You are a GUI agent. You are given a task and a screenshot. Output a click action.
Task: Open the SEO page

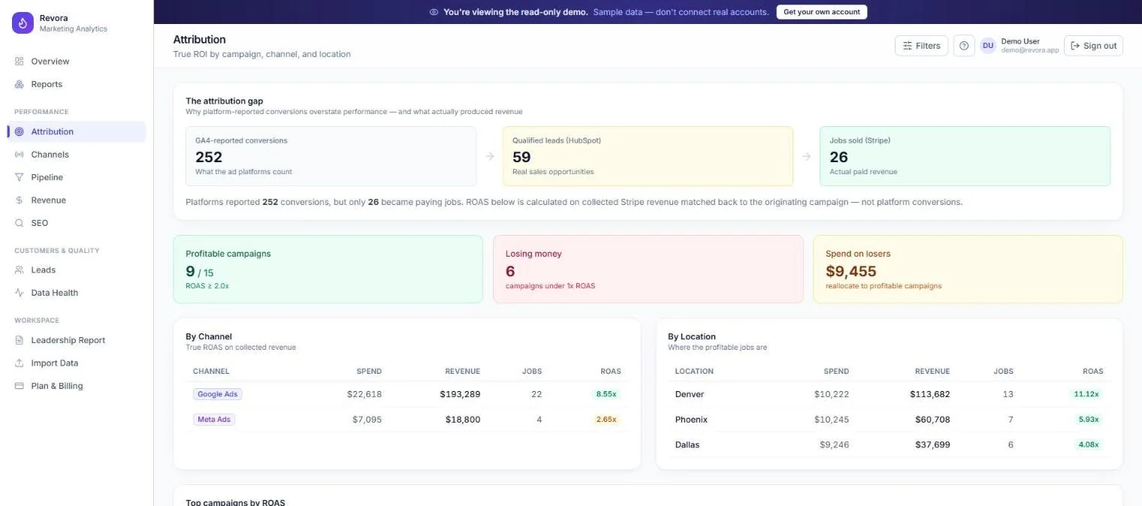[x=77, y=223]
